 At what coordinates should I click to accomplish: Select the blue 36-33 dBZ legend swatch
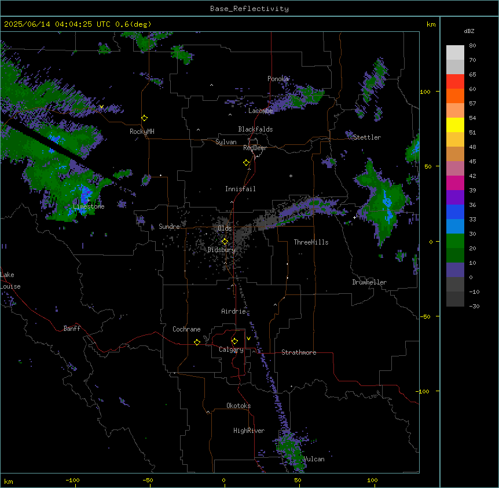(x=455, y=212)
